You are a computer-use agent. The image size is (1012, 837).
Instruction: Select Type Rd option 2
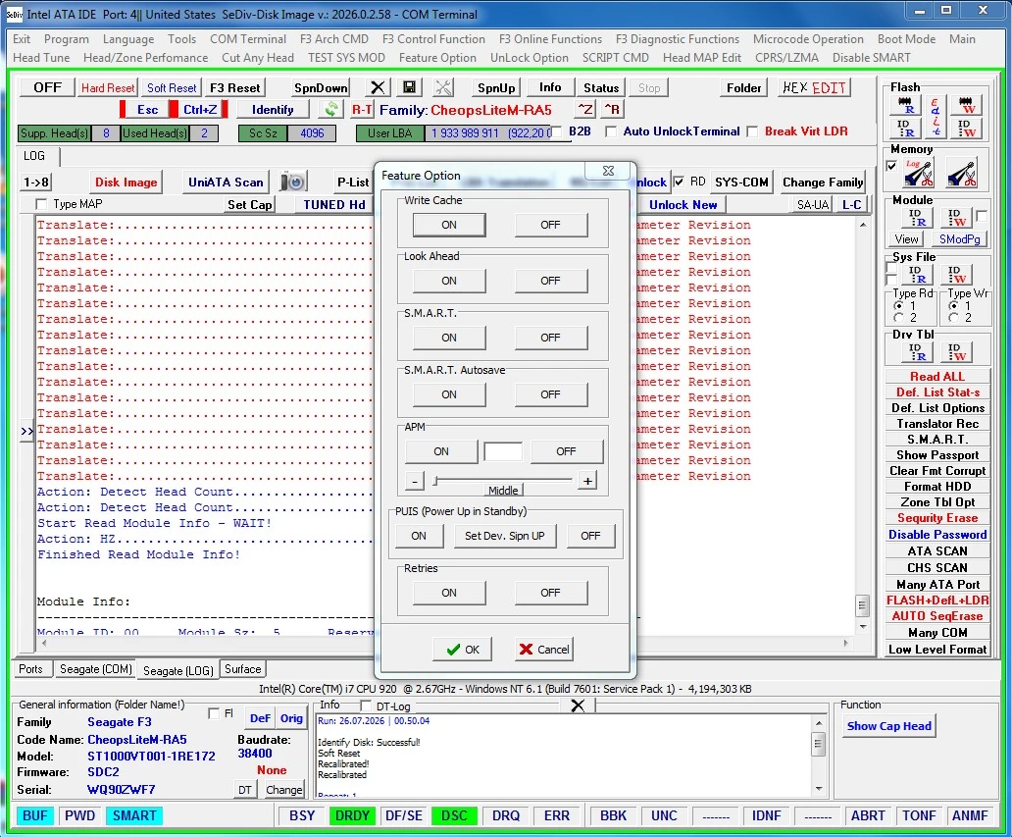pyautogui.click(x=898, y=318)
